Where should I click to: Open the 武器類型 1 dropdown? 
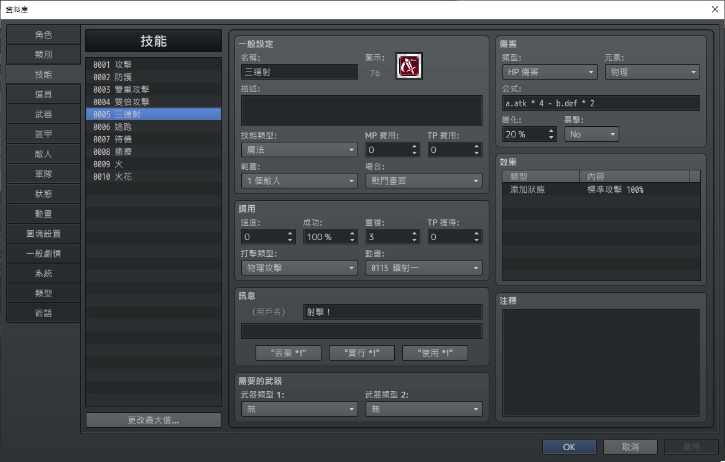(x=300, y=409)
